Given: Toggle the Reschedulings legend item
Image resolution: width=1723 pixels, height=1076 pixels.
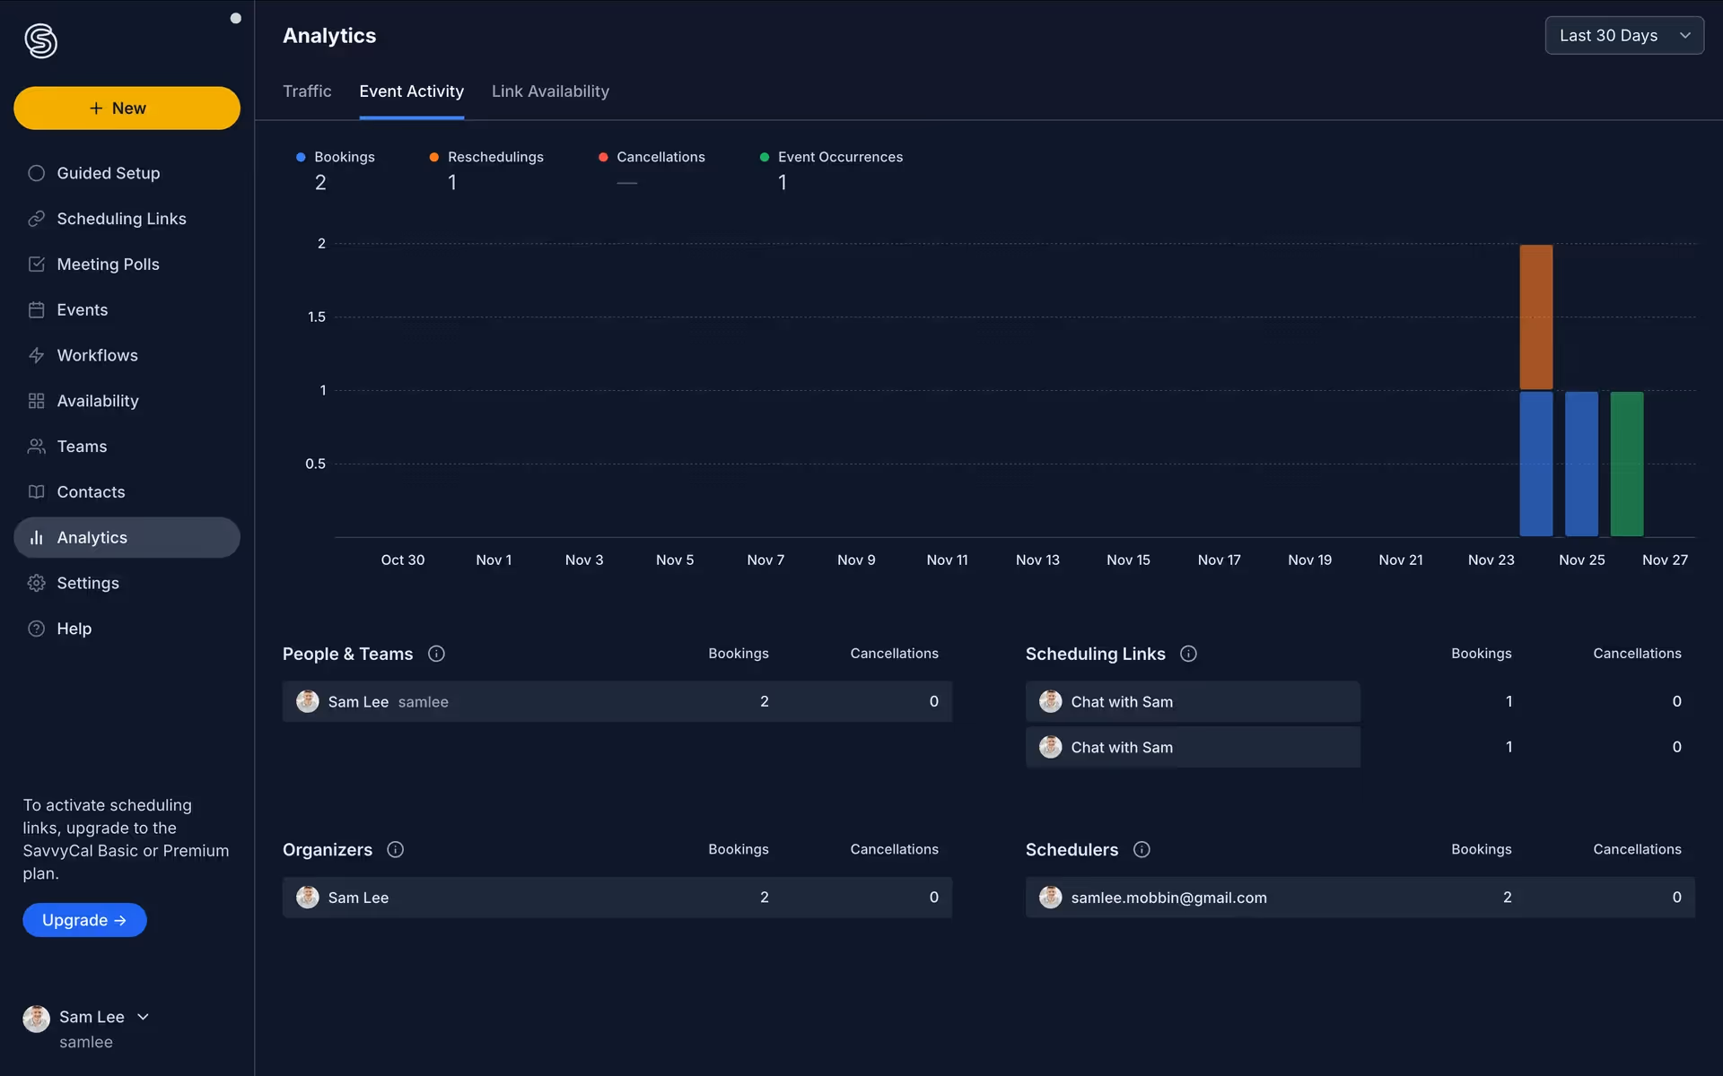Looking at the screenshot, I should pos(486,157).
